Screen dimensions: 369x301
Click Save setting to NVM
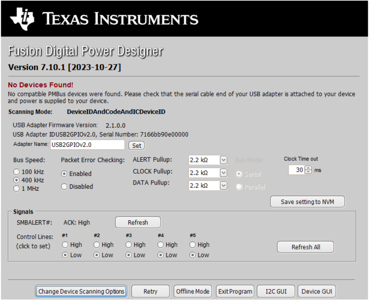click(308, 202)
